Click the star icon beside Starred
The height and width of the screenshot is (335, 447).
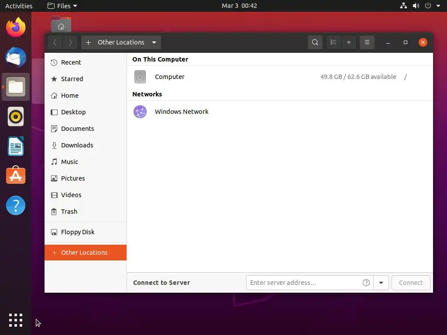[54, 79]
